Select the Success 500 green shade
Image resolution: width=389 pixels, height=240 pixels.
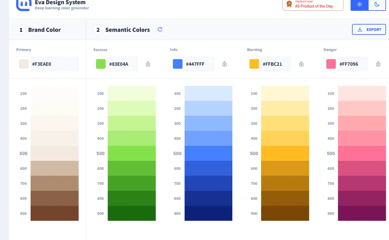(x=131, y=153)
